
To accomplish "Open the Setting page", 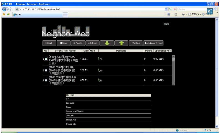I will [136, 43].
